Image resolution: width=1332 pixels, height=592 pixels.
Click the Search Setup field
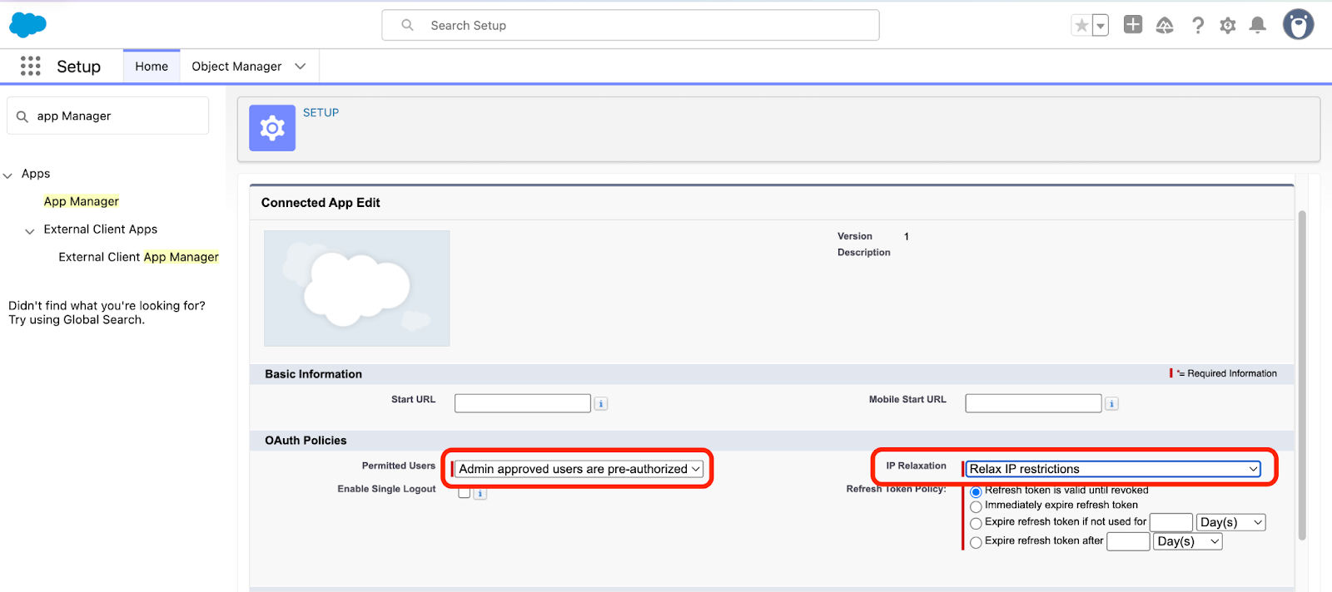630,26
